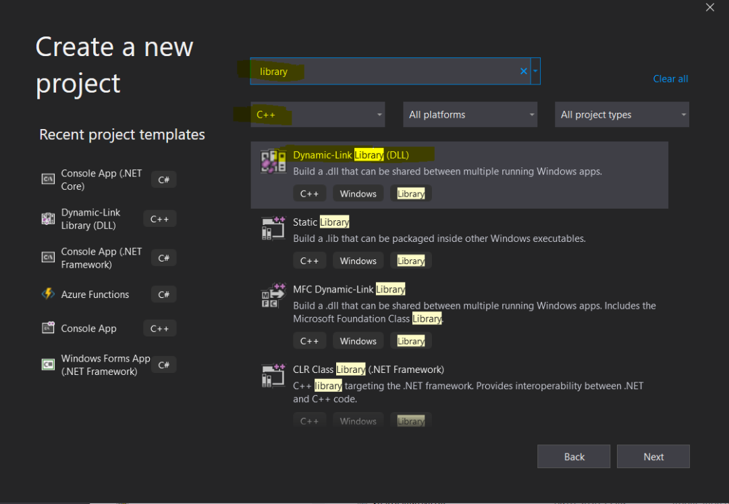Screen dimensions: 729x504
Task: Click the CLR Class Library template icon
Action: [x=273, y=376]
